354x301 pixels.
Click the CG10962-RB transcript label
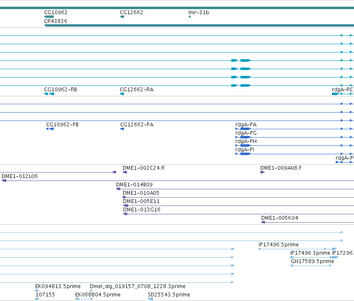(x=60, y=90)
